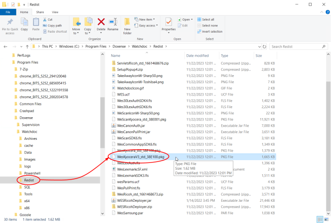Click the red Delete icon

[101, 22]
